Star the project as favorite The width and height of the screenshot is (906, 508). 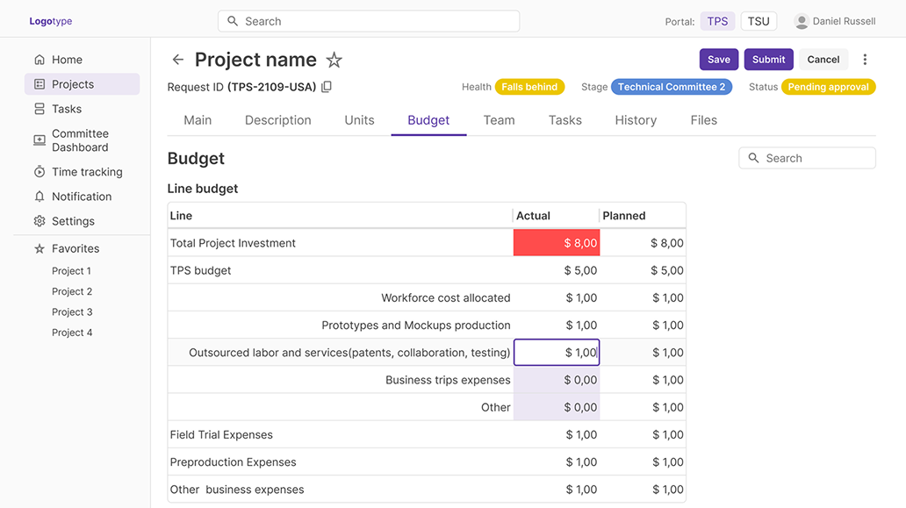point(334,60)
